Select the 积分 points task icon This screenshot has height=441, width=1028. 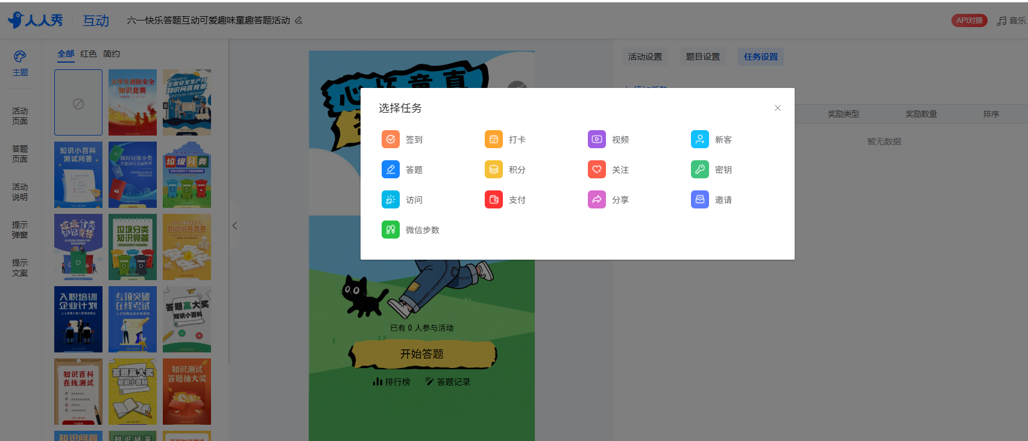point(494,169)
